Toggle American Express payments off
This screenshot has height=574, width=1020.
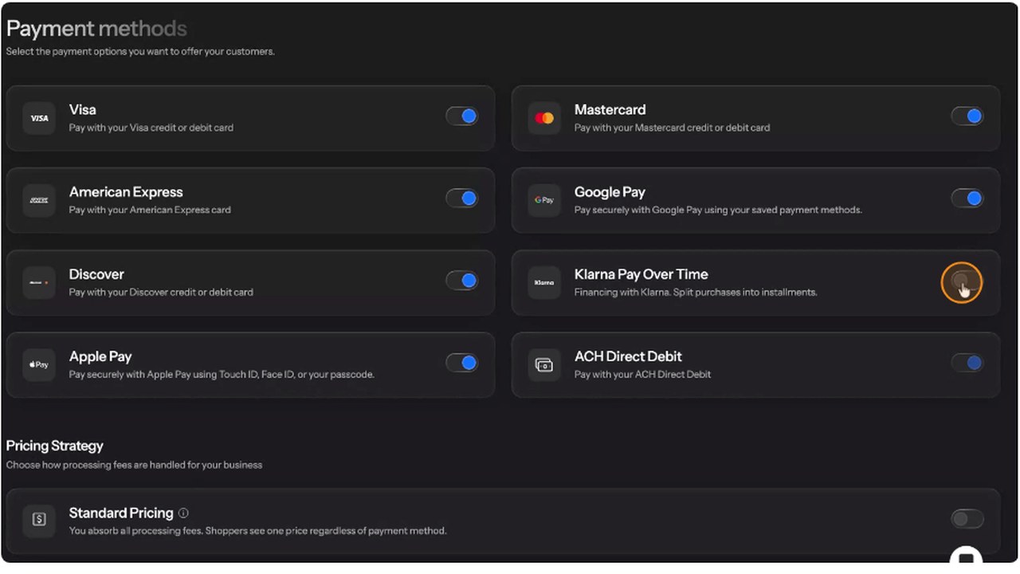tap(462, 199)
